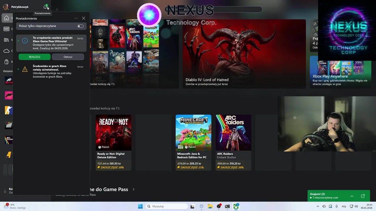Pop out the Znajomi panel window

tap(363, 196)
